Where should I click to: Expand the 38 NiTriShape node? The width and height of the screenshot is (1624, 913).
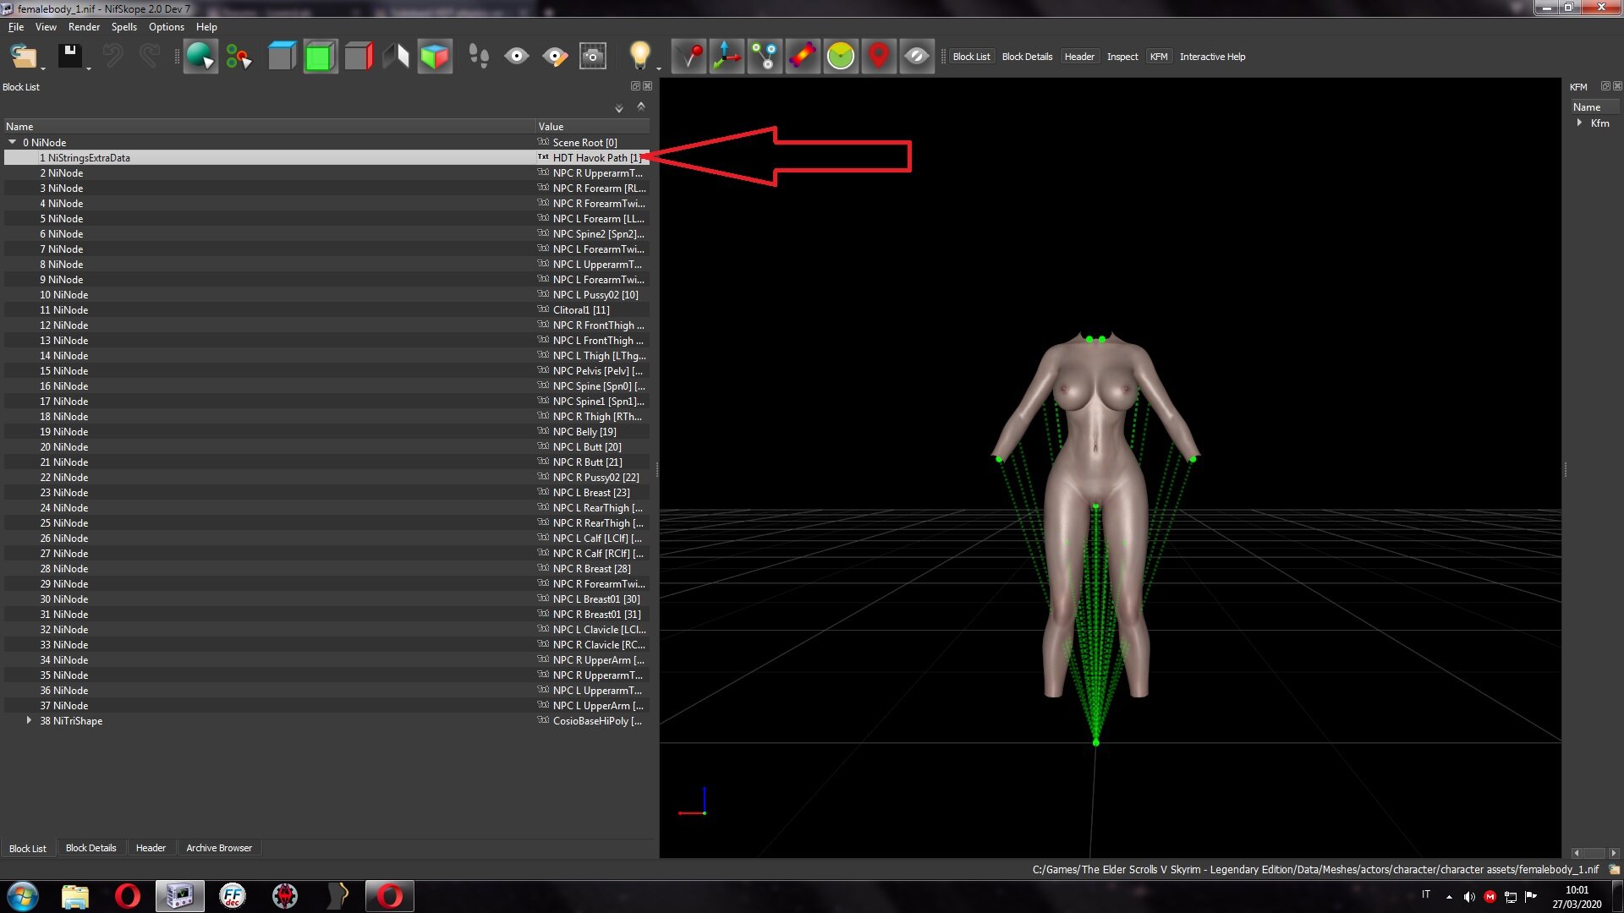(x=29, y=720)
